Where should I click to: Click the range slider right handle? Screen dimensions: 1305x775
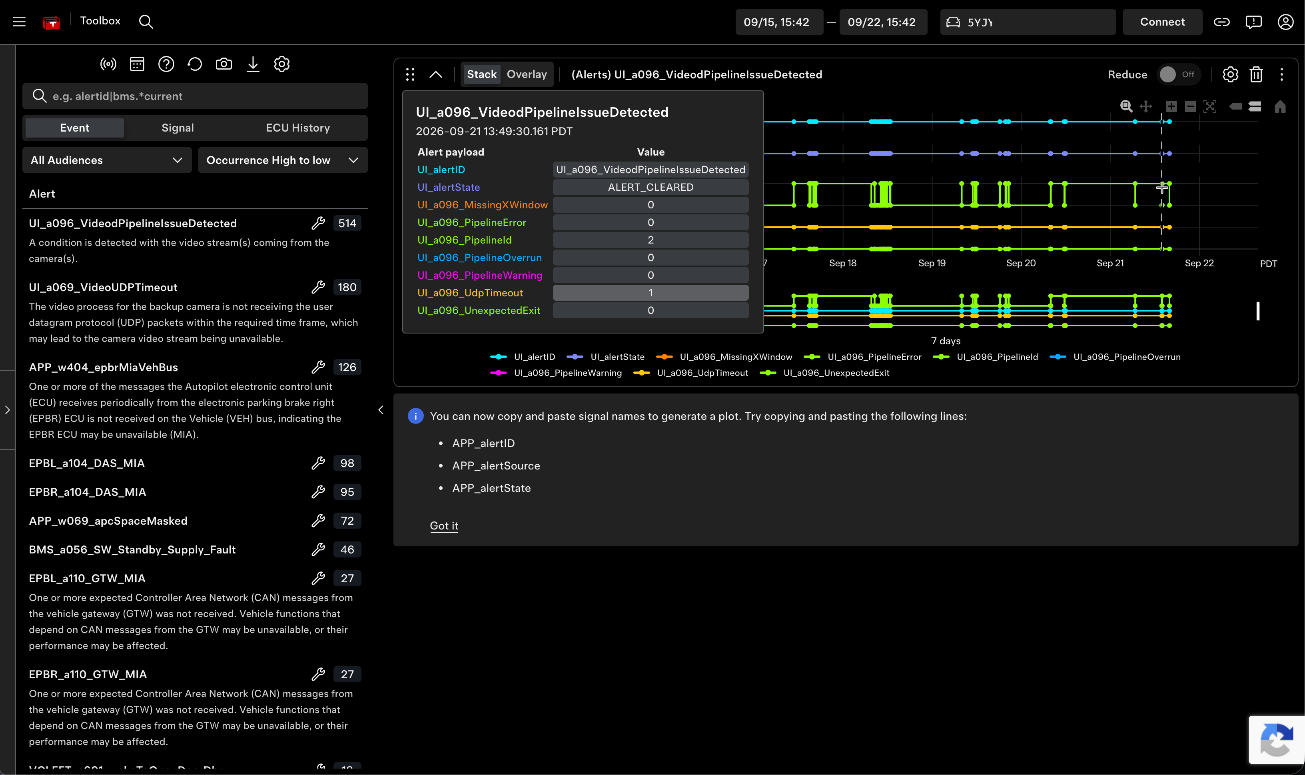1258,311
